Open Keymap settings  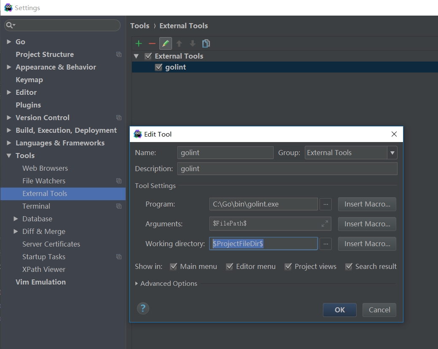coord(30,80)
